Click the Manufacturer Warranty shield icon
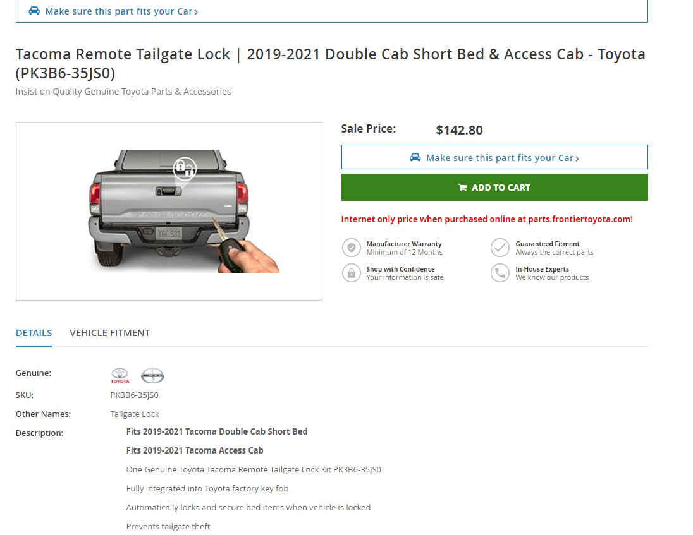This screenshot has width=693, height=535. click(352, 248)
